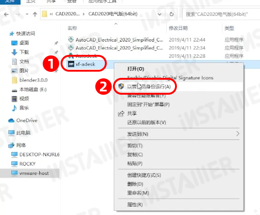Screen dimensions: 260x215
Task: Click Enable/Disable Digital Signature Icons entry
Action: 179,78
